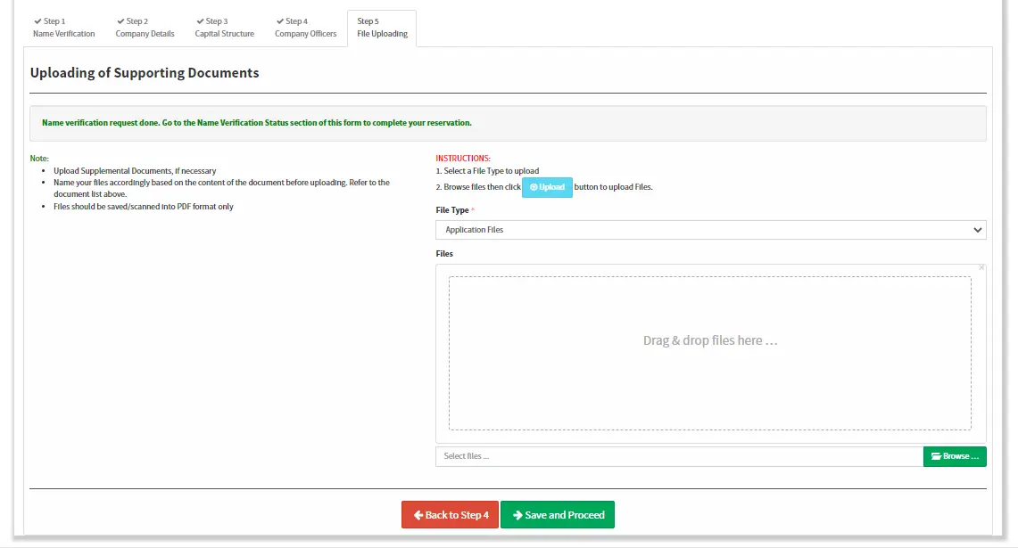Click the Upload icon button
The image size is (1018, 548).
(533, 187)
